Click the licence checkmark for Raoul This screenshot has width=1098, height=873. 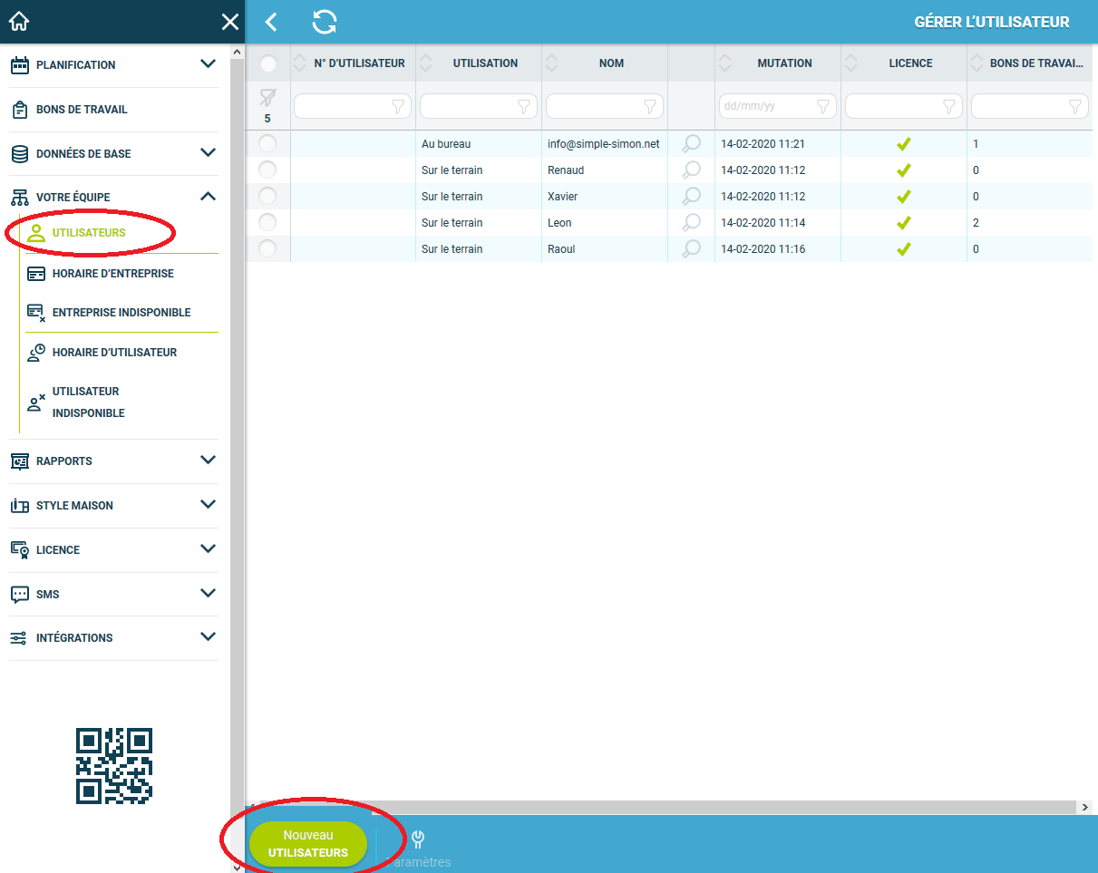(x=903, y=248)
